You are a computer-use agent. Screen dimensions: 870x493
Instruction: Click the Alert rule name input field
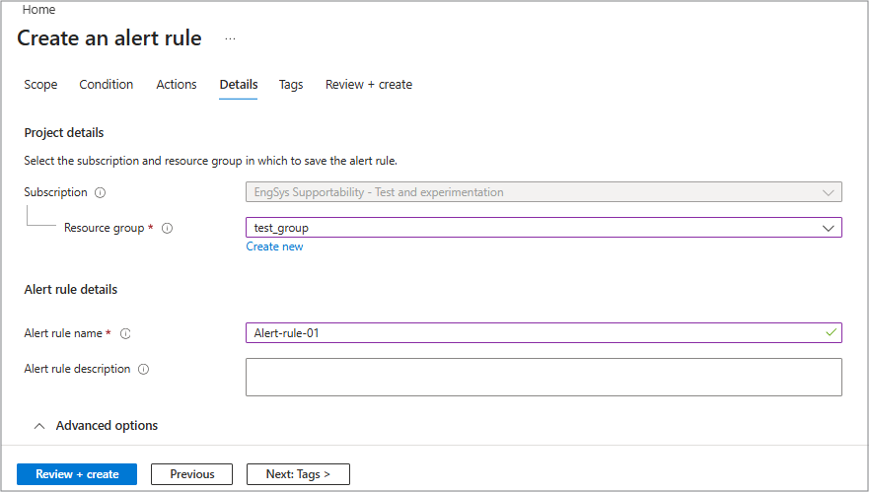click(x=533, y=333)
